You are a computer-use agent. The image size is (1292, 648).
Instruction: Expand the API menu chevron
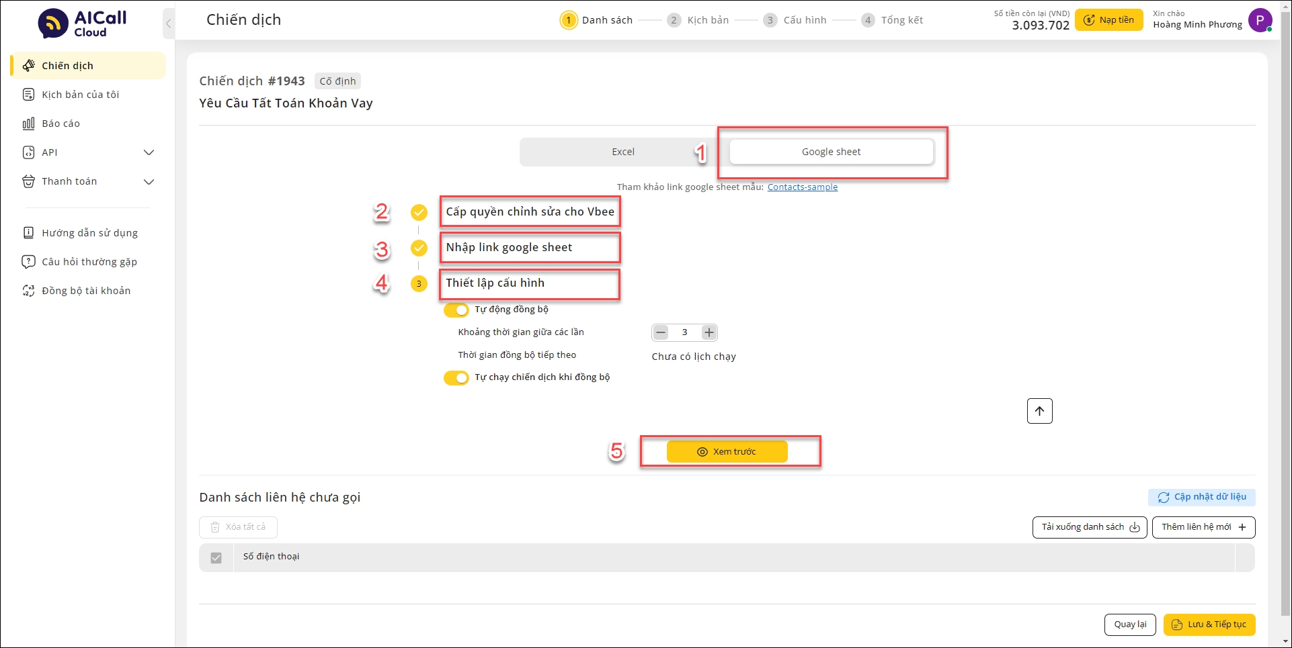149,152
